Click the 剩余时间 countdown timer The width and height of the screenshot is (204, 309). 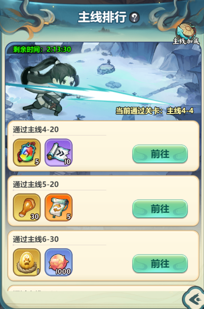[42, 49]
